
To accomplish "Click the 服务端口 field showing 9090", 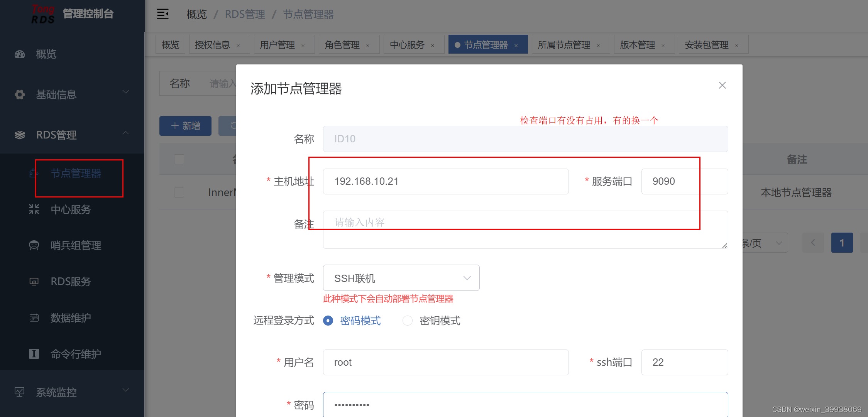I will tap(685, 181).
